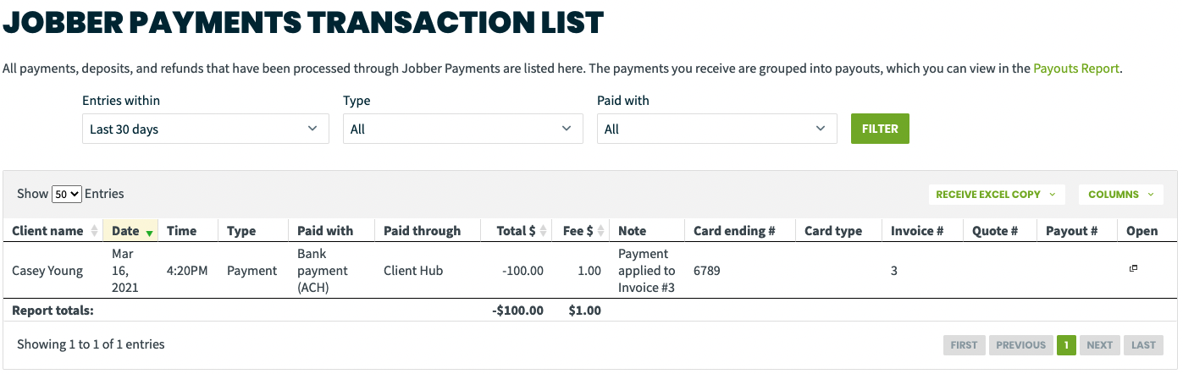
Task: Expand the Columns visibility menu
Action: point(1120,195)
